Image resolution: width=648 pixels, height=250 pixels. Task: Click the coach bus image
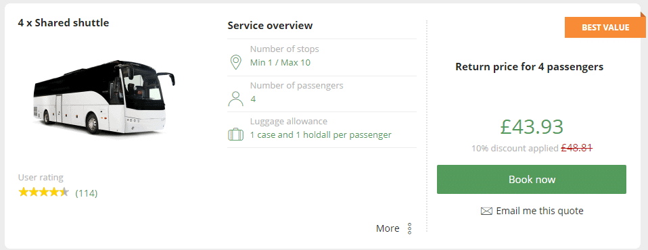103,98
